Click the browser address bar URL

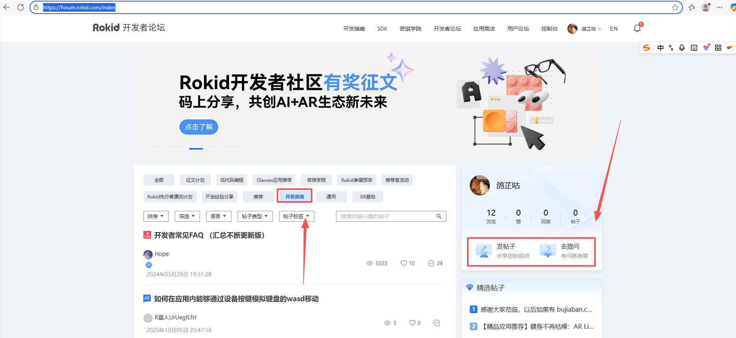click(x=79, y=7)
